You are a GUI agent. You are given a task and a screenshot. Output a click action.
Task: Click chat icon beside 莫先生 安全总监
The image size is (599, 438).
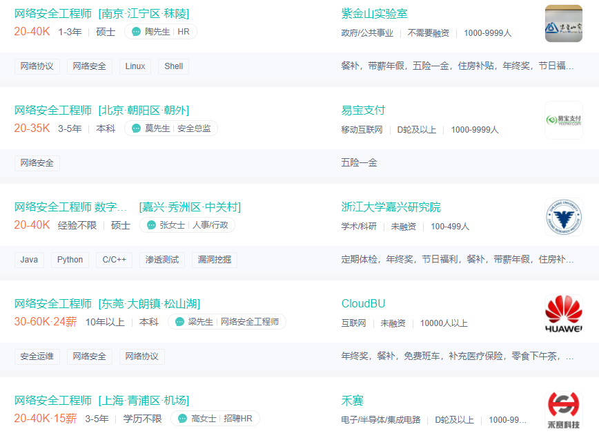pyautogui.click(x=136, y=128)
